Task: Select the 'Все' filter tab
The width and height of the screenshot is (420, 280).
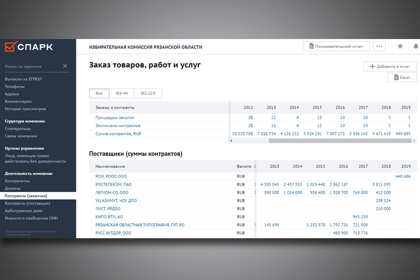Action: [x=99, y=93]
